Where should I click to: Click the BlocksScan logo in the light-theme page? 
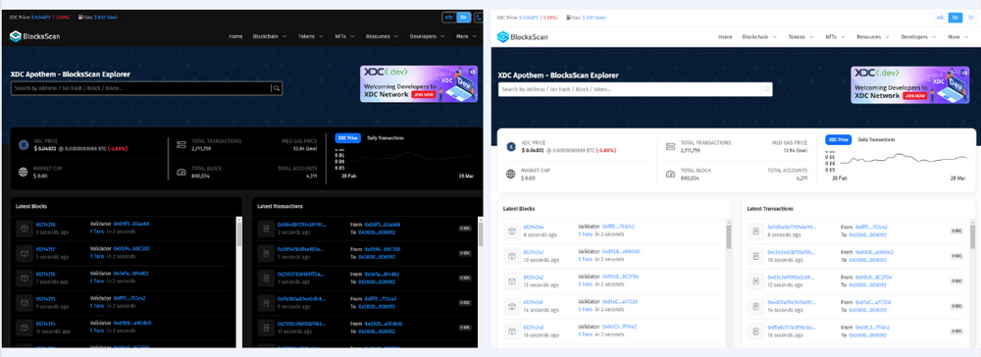(522, 37)
